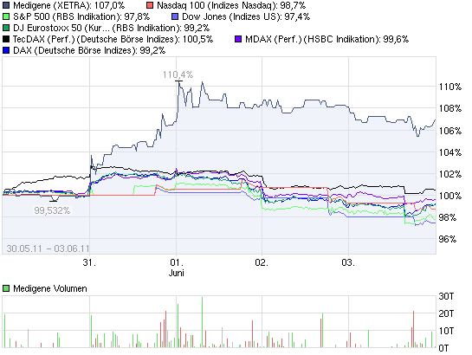The image size is (472, 355).
Task: Click the 20T volume axis label
Action: tap(446, 313)
